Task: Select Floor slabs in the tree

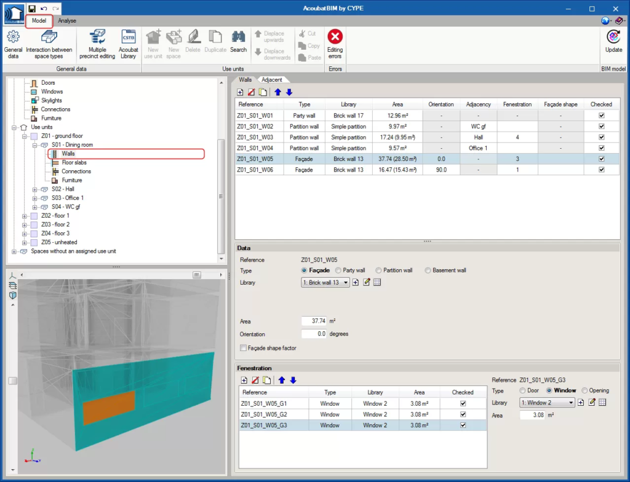Action: click(73, 162)
